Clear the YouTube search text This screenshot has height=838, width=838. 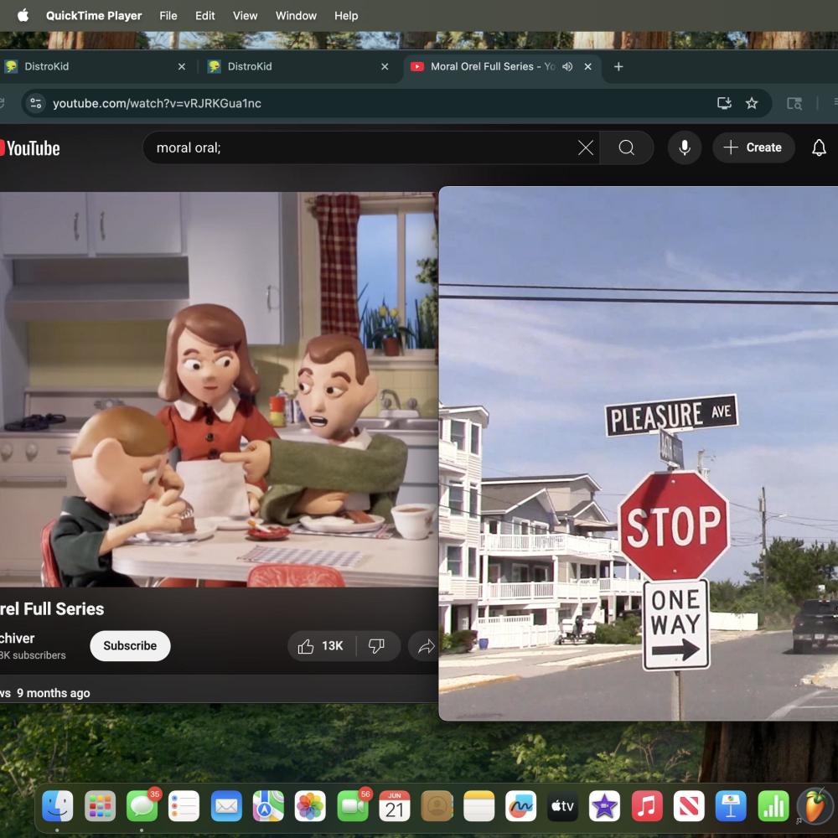tap(586, 147)
